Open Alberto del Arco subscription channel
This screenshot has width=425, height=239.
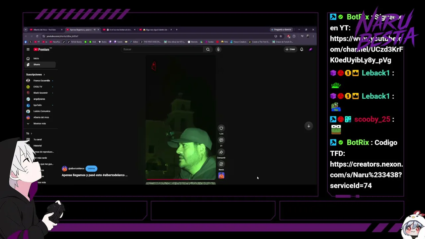pyautogui.click(x=41, y=118)
